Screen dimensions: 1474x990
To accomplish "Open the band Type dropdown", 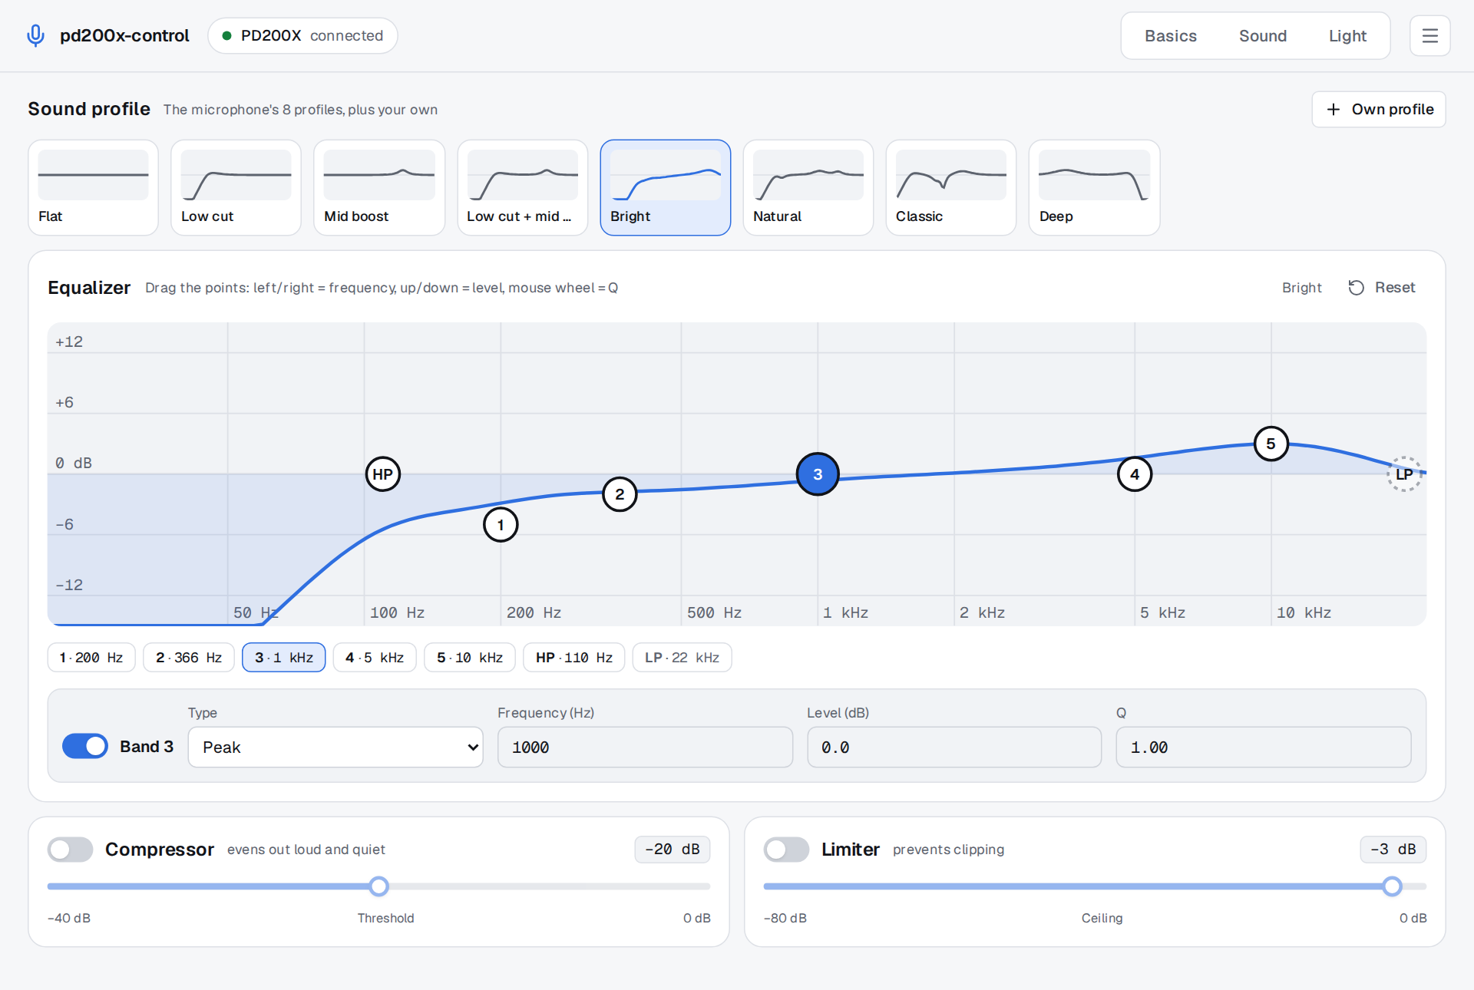I will [x=335, y=747].
